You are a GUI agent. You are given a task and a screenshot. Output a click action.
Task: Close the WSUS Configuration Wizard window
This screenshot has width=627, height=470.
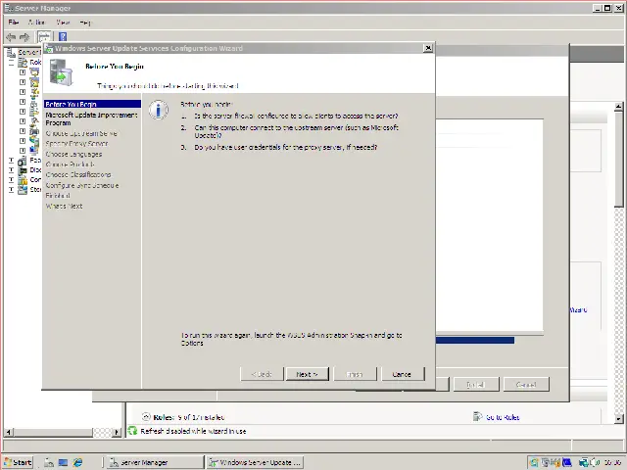pyautogui.click(x=428, y=48)
